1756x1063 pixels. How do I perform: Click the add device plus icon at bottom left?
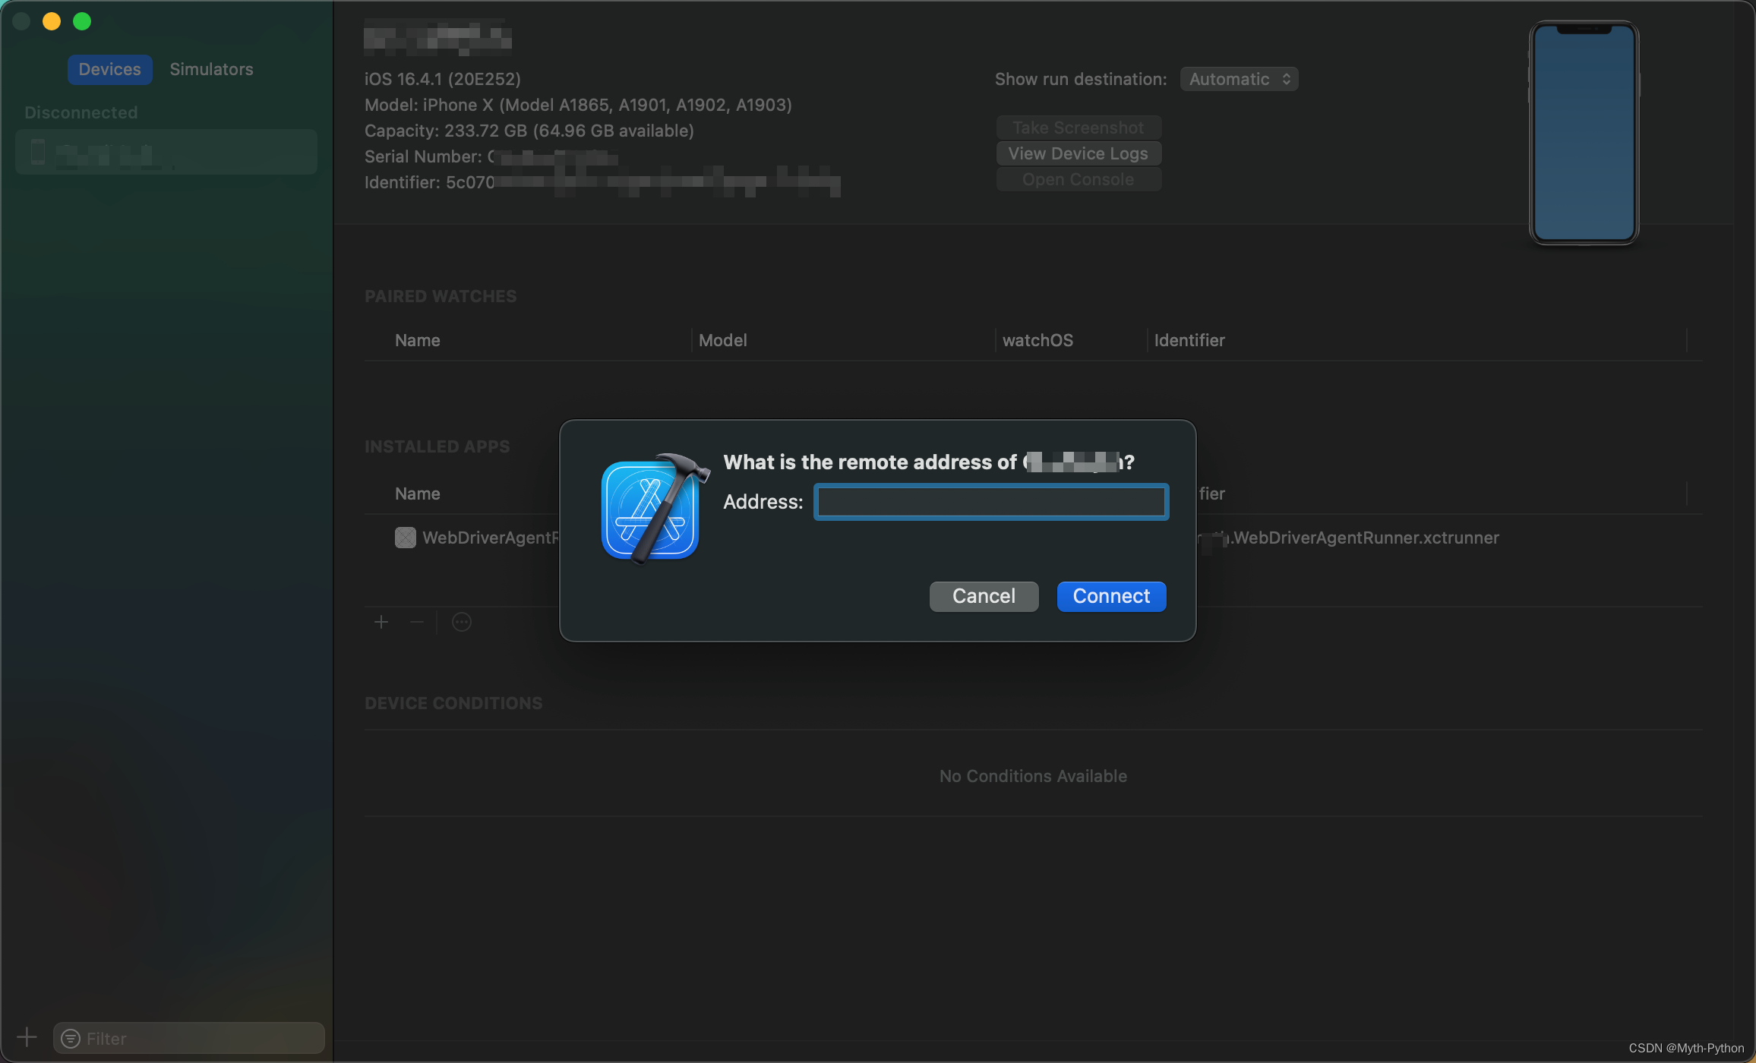(27, 1036)
